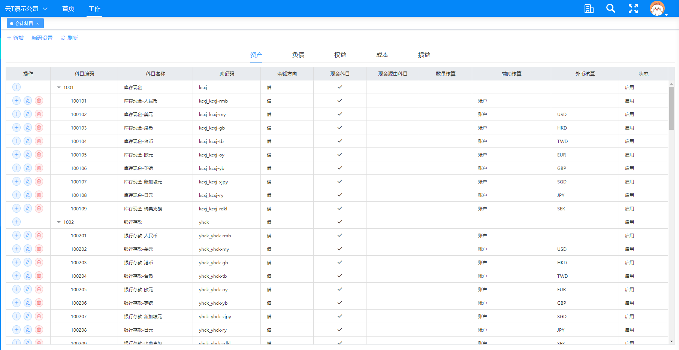Open the 云T演示公司 company dropdown
Screen dimensions: 679x350
(x=26, y=9)
